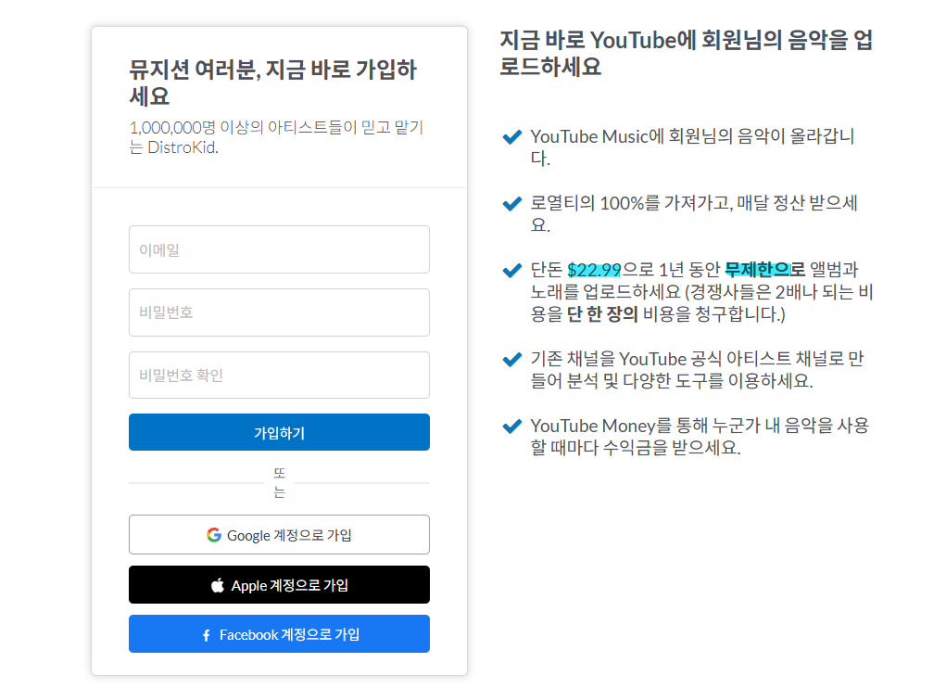
Task: Click checkmark beside 로열티의 100%를 가져가고
Action: pyautogui.click(x=512, y=204)
